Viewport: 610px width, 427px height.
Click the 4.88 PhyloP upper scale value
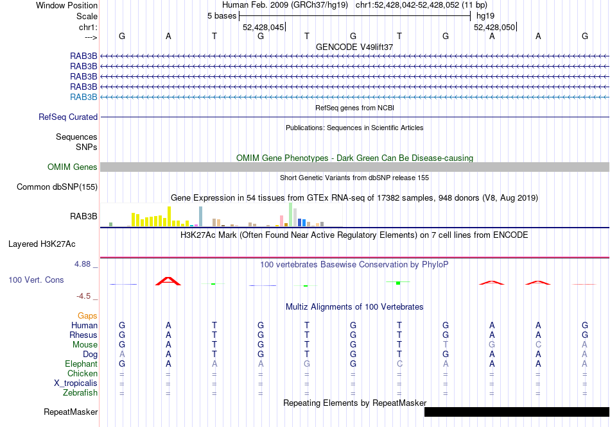(82, 264)
